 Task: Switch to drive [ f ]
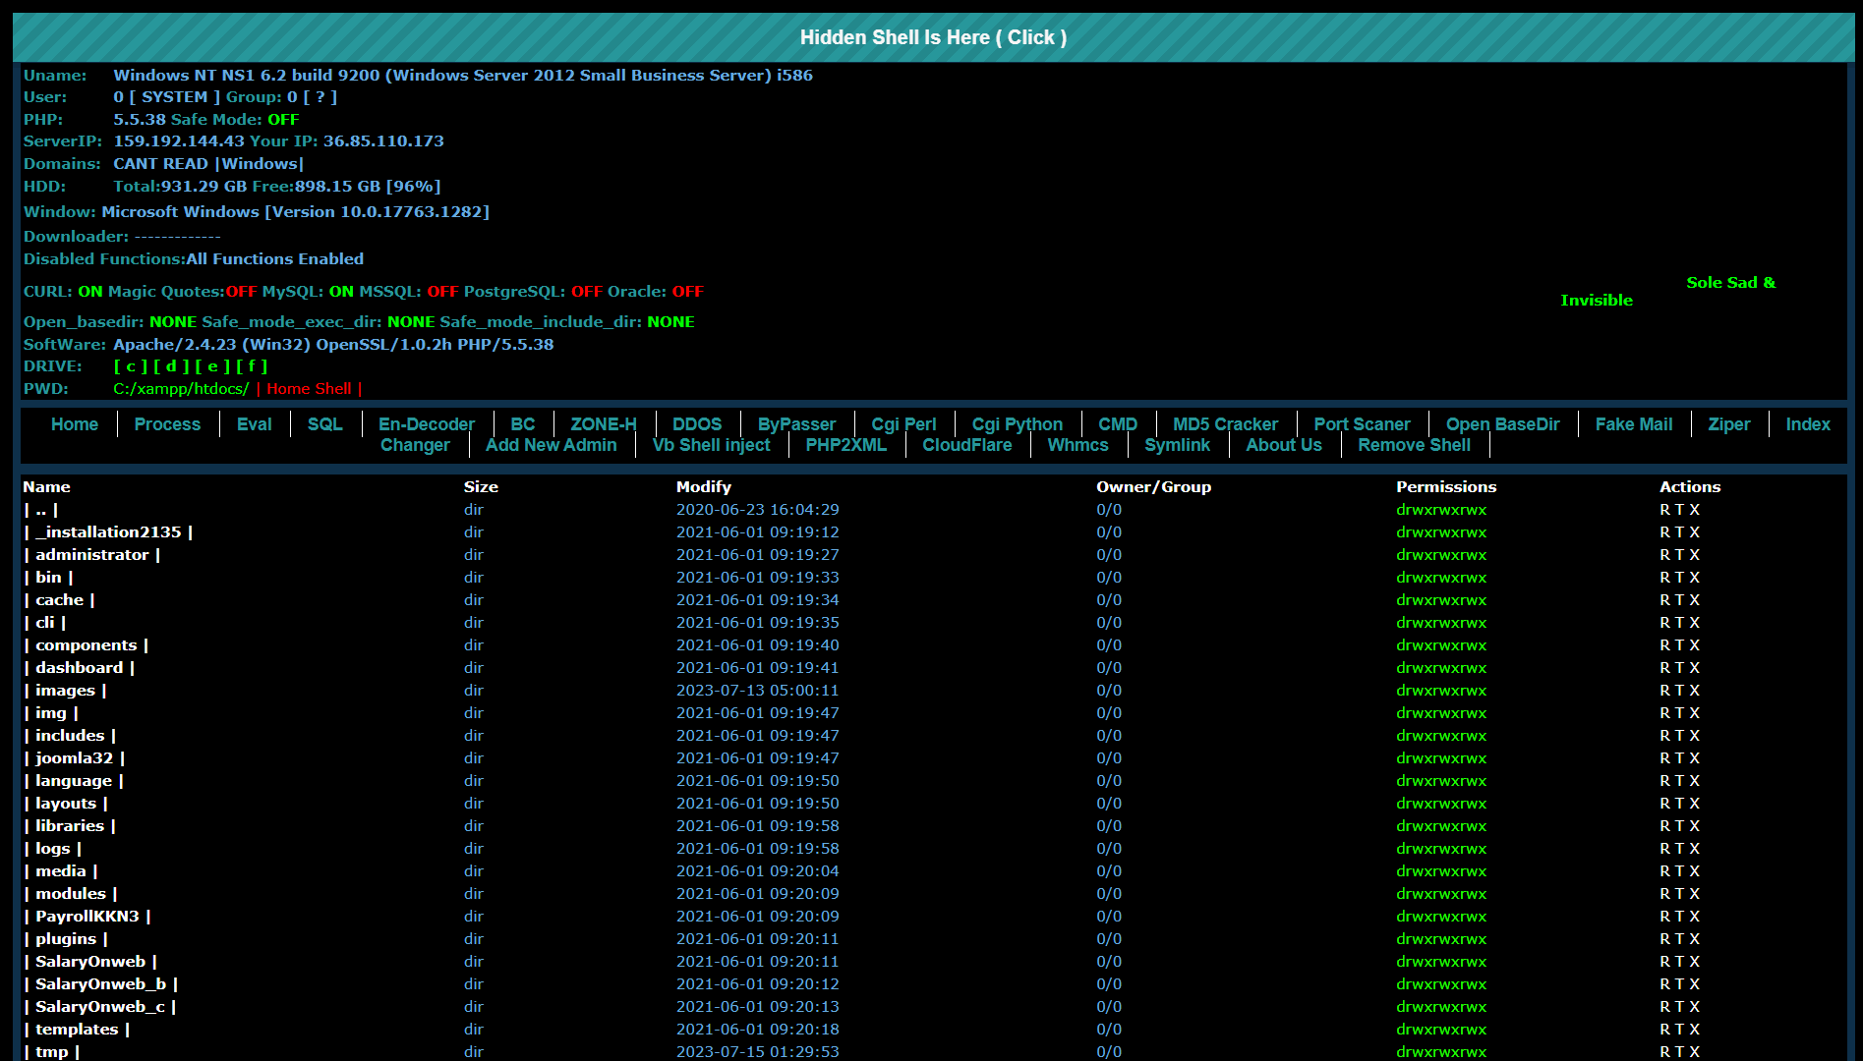[x=252, y=366]
